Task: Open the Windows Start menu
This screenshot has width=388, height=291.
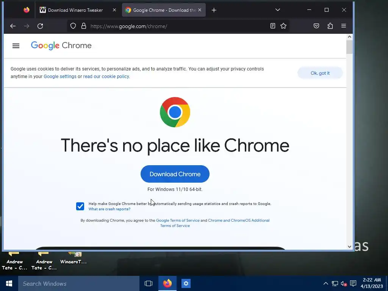Action: [9, 283]
